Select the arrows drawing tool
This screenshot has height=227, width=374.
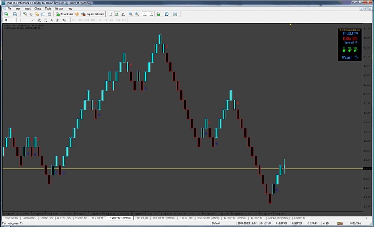64,20
